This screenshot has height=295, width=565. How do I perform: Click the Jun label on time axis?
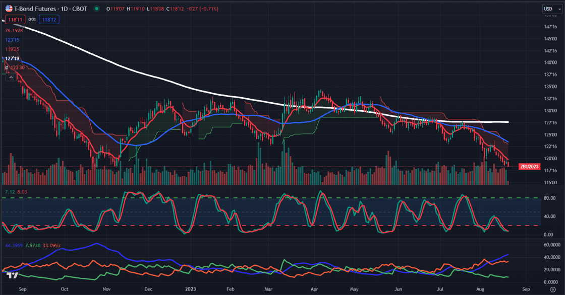398,289
